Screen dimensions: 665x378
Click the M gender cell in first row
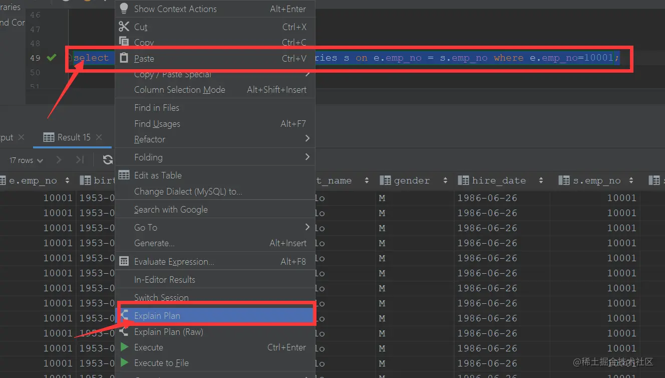(382, 198)
